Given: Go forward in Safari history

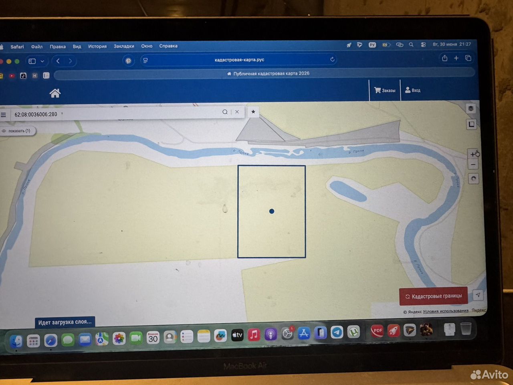Looking at the screenshot, I should [x=71, y=61].
